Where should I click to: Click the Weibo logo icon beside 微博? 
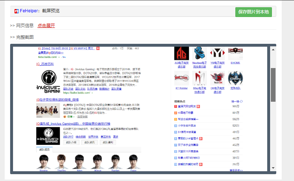[65, 117]
